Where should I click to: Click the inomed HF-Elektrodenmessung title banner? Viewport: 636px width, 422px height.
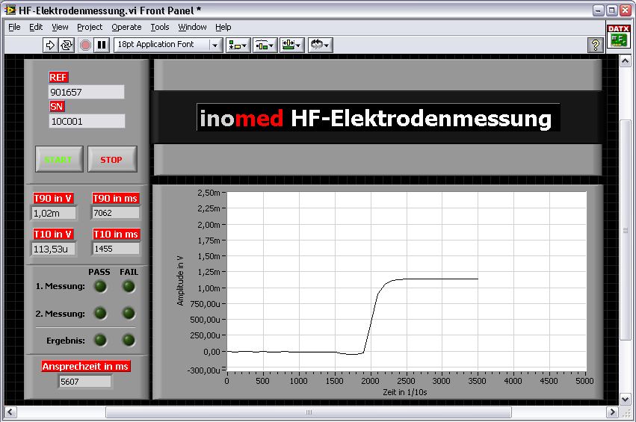378,118
